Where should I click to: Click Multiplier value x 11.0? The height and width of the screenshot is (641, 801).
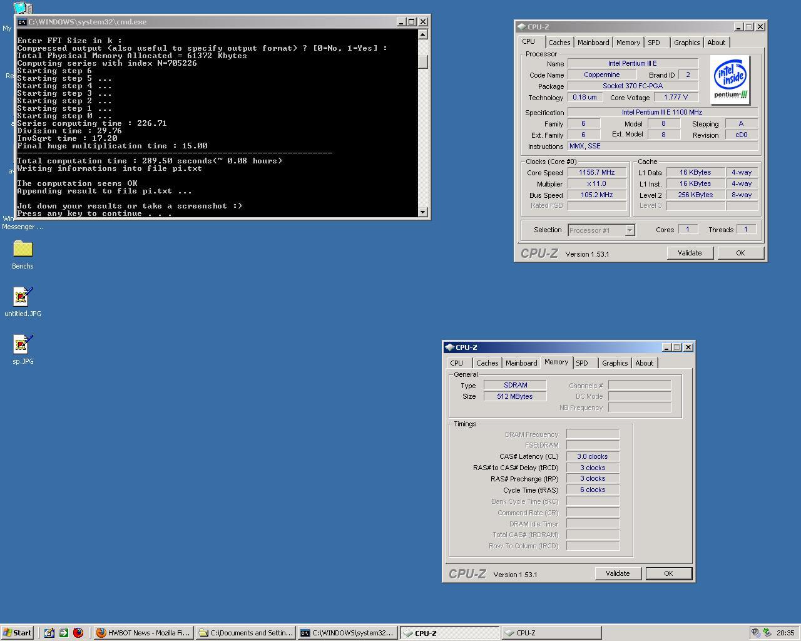click(x=597, y=184)
